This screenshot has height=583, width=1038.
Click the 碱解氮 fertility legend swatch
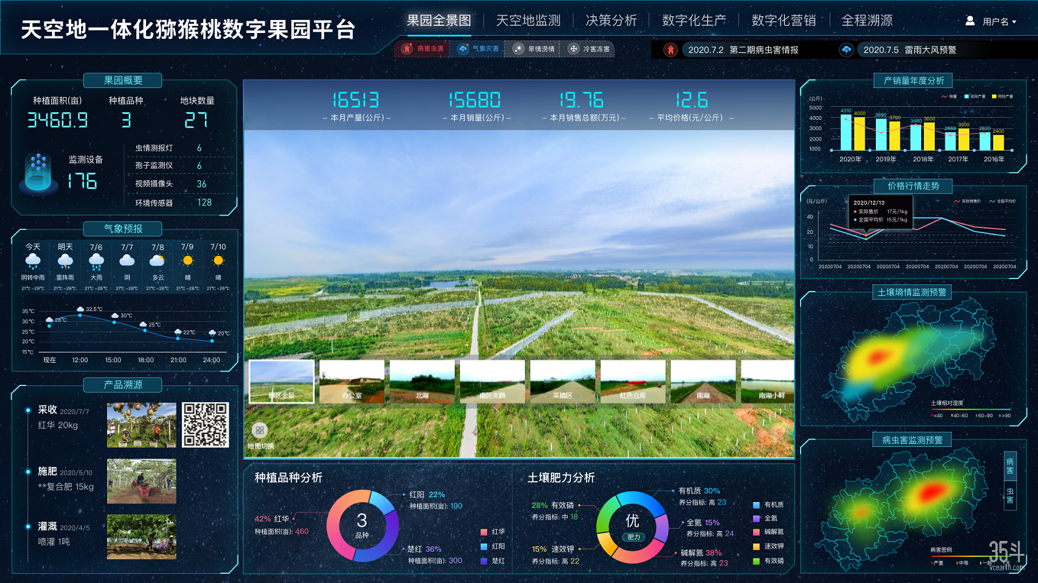tap(756, 532)
